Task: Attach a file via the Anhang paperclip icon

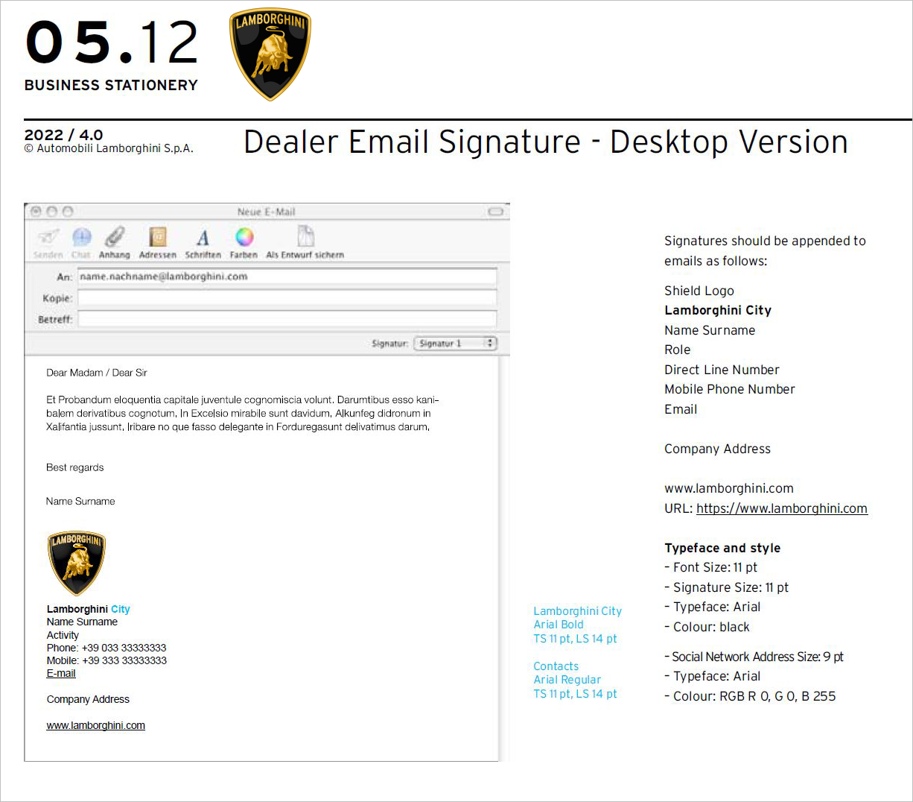Action: coord(114,237)
